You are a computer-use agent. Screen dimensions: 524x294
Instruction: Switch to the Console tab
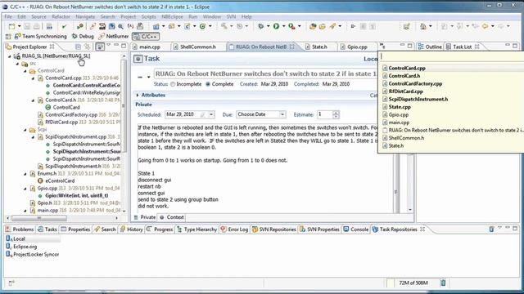tap(356, 229)
